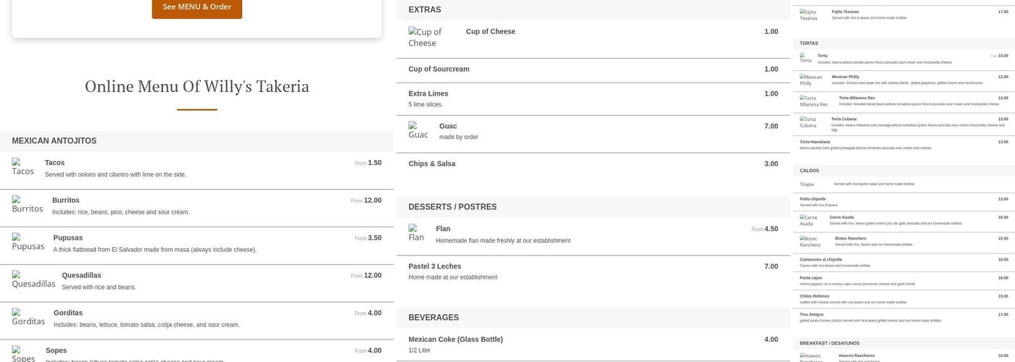Select the Pastel 3 Leches dessert
The image size is (1015, 362).
(x=435, y=266)
